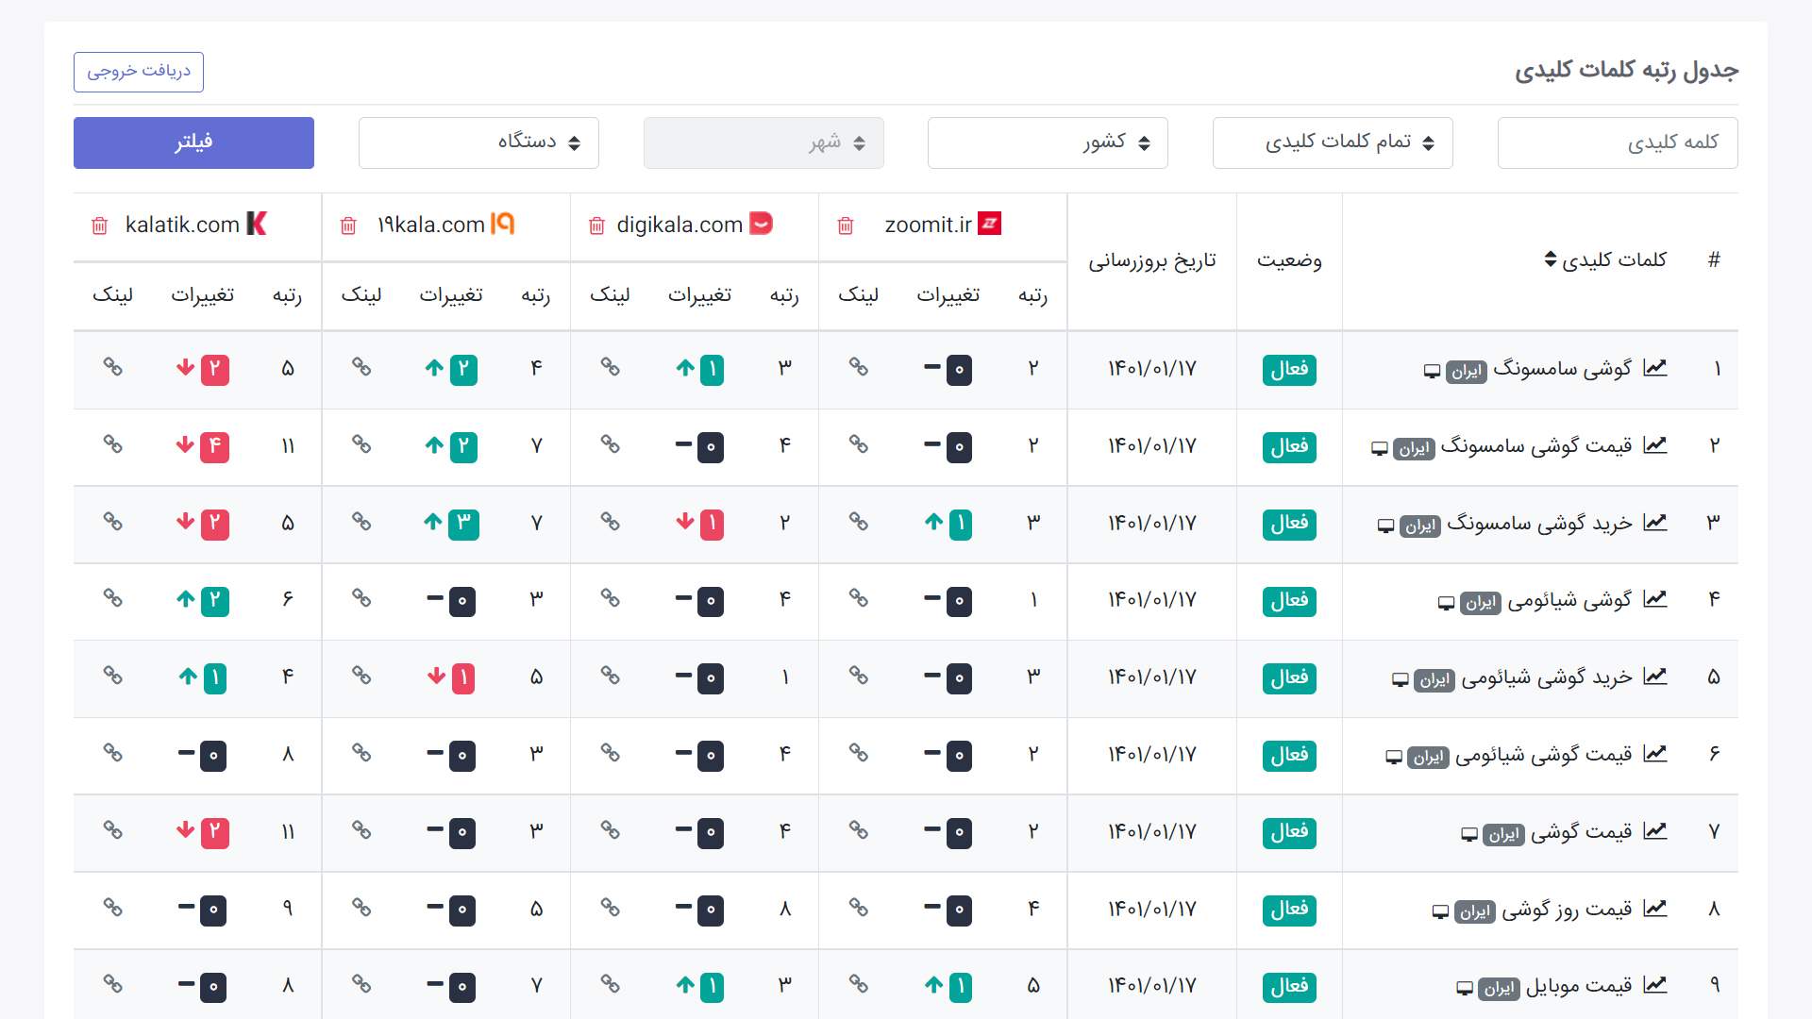Viewport: 1812px width, 1019px height.
Task: Open zoomit.ir link icon in row ۷
Action: (858, 829)
